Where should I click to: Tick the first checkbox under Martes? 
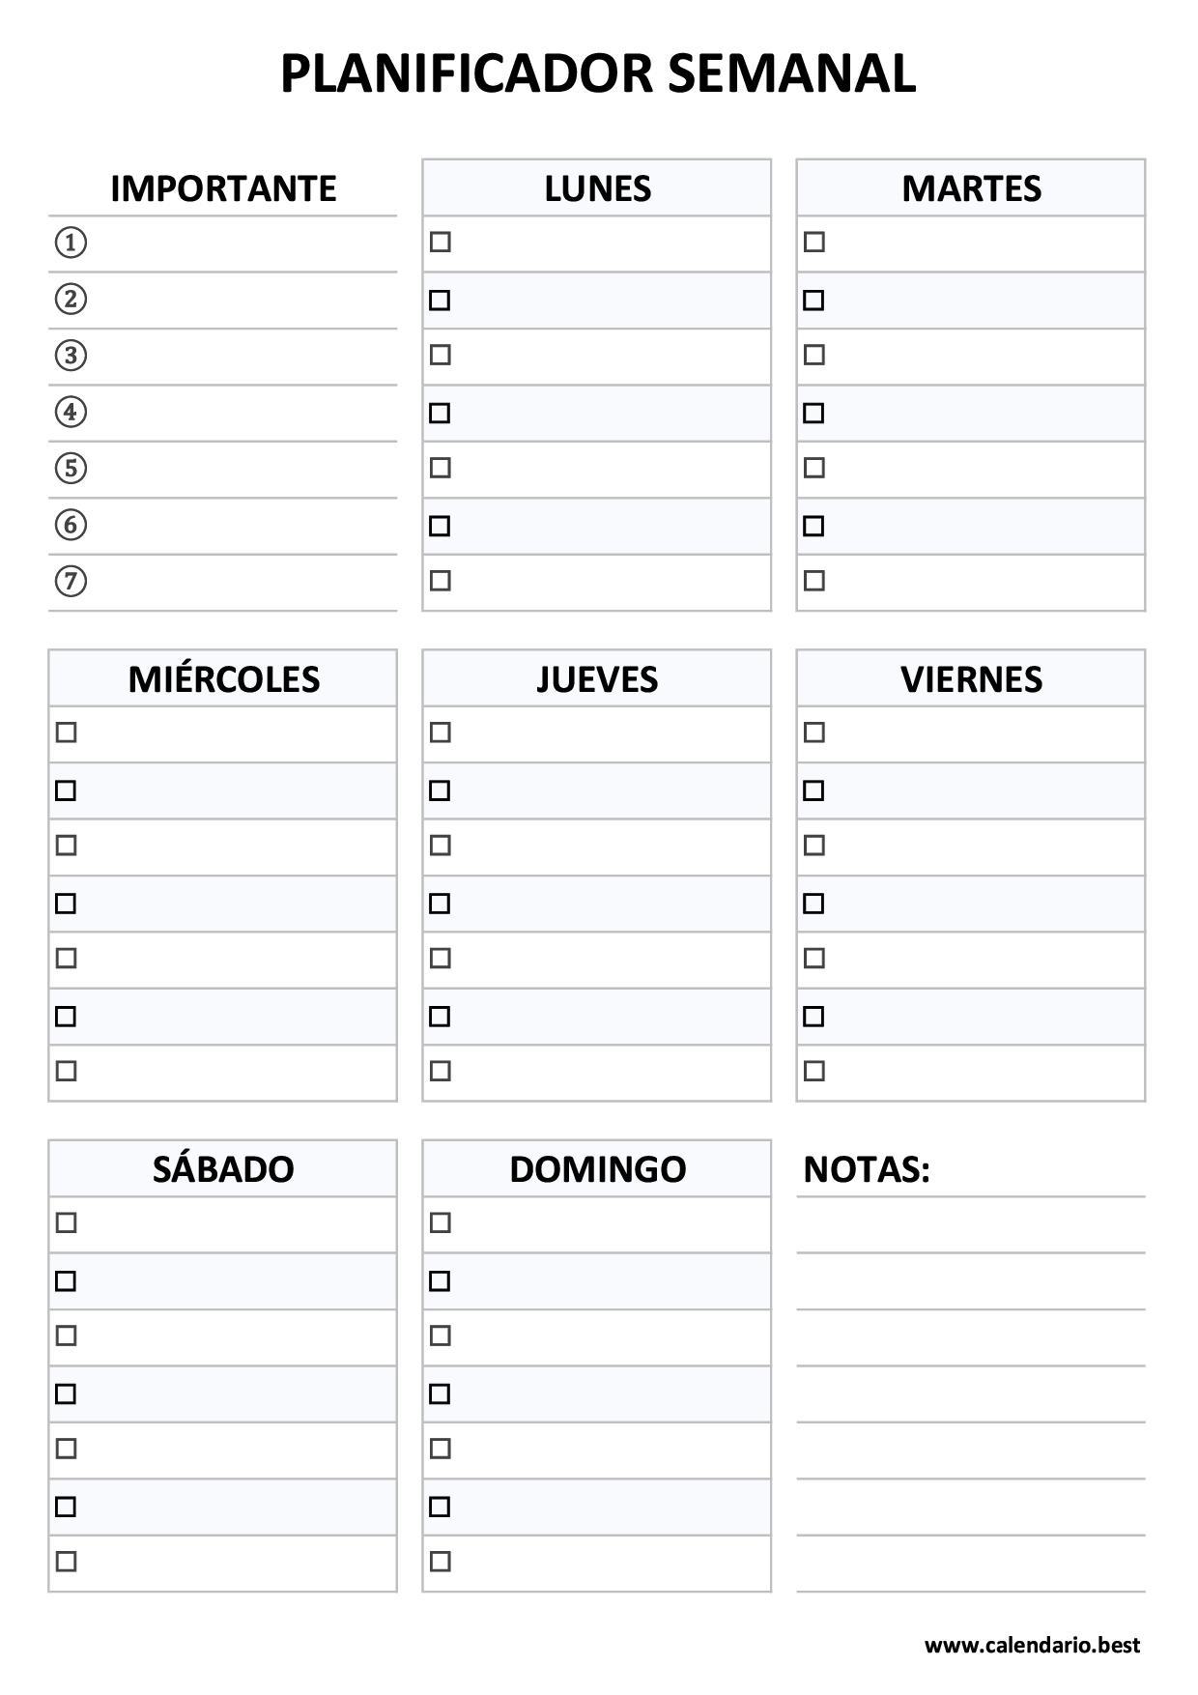pyautogui.click(x=814, y=242)
